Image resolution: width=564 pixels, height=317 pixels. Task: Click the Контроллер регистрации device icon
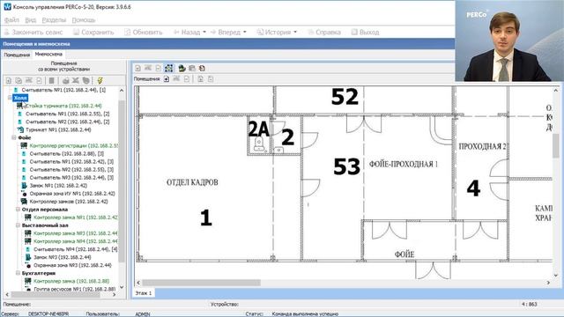point(24,145)
